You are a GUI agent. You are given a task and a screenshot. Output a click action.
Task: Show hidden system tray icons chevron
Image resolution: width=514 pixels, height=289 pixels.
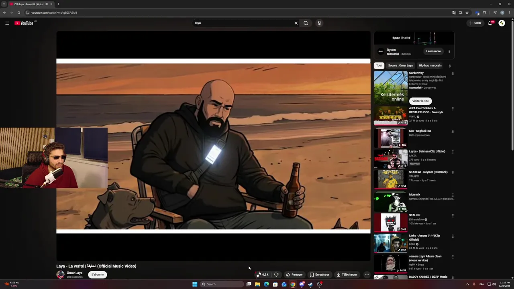pyautogui.click(x=467, y=284)
